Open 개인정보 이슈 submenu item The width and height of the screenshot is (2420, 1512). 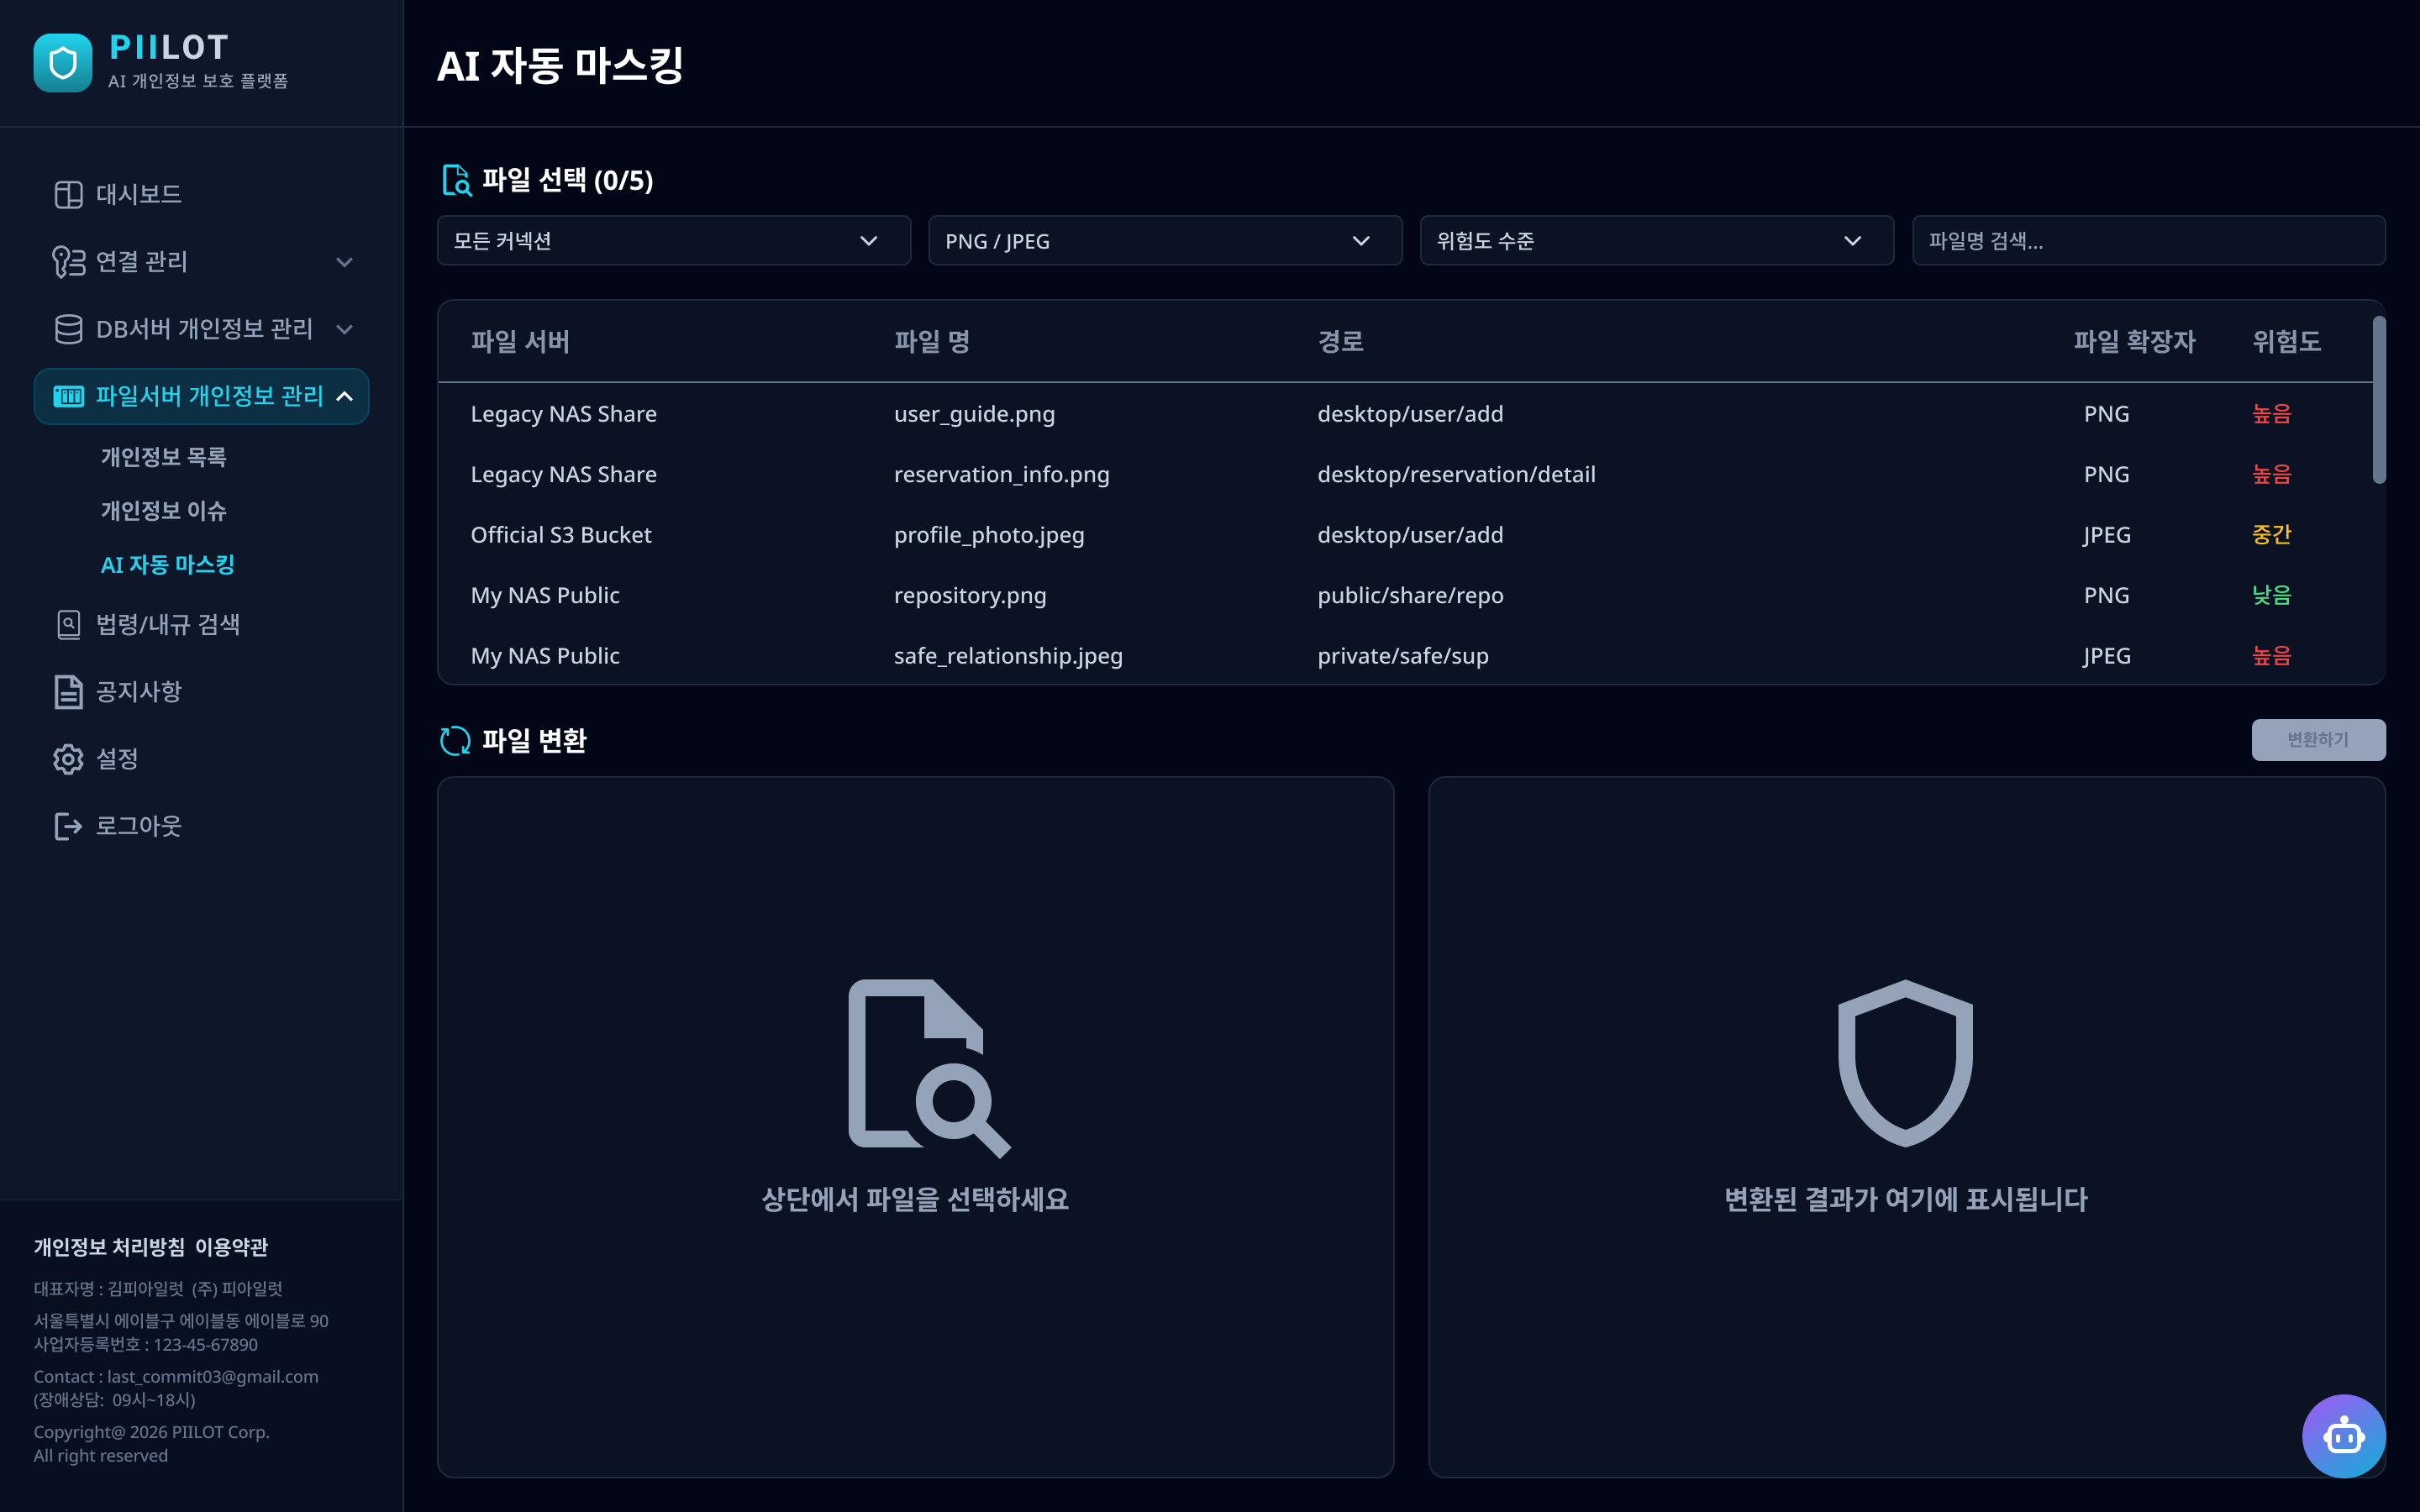(164, 511)
